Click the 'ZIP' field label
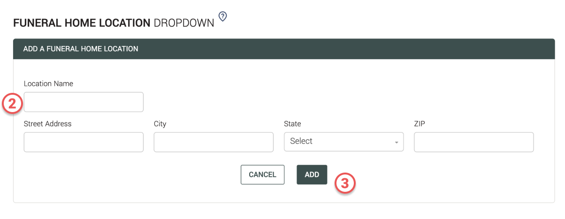Image resolution: width=565 pixels, height=219 pixels. click(x=420, y=124)
